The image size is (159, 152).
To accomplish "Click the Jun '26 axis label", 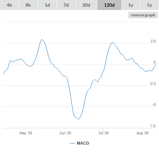I will click(65, 133).
